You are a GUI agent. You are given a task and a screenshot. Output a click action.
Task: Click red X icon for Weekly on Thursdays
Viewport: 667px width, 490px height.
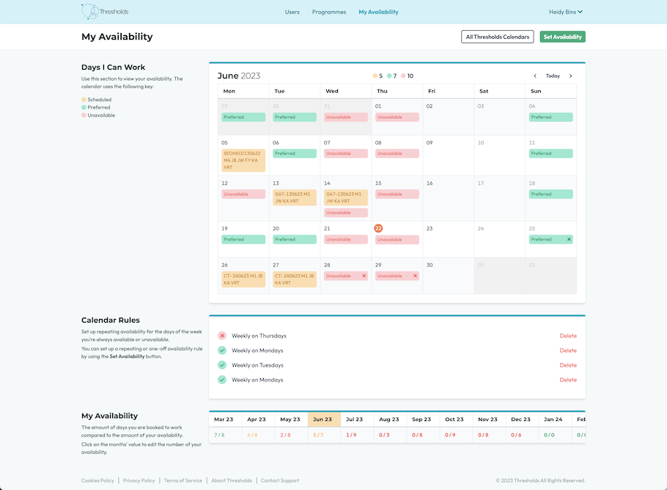pos(222,336)
